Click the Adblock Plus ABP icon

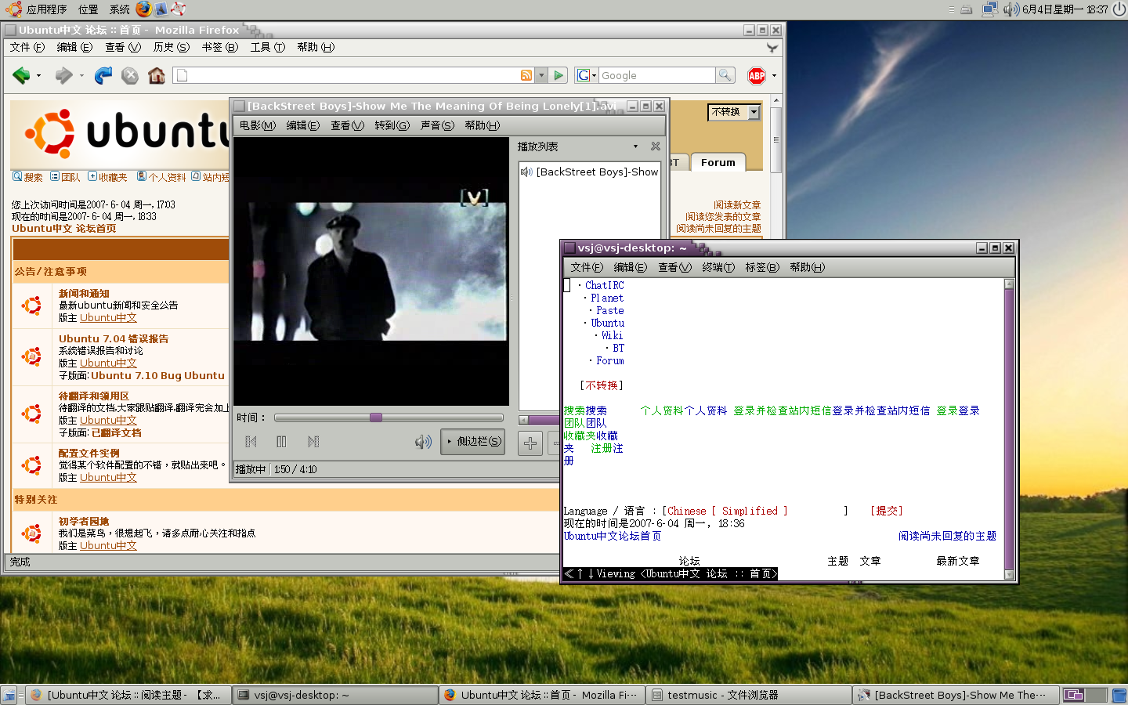[757, 75]
